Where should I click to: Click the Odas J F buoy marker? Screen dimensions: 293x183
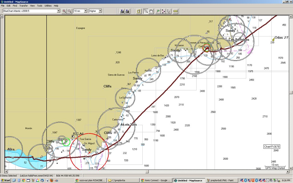(273, 39)
